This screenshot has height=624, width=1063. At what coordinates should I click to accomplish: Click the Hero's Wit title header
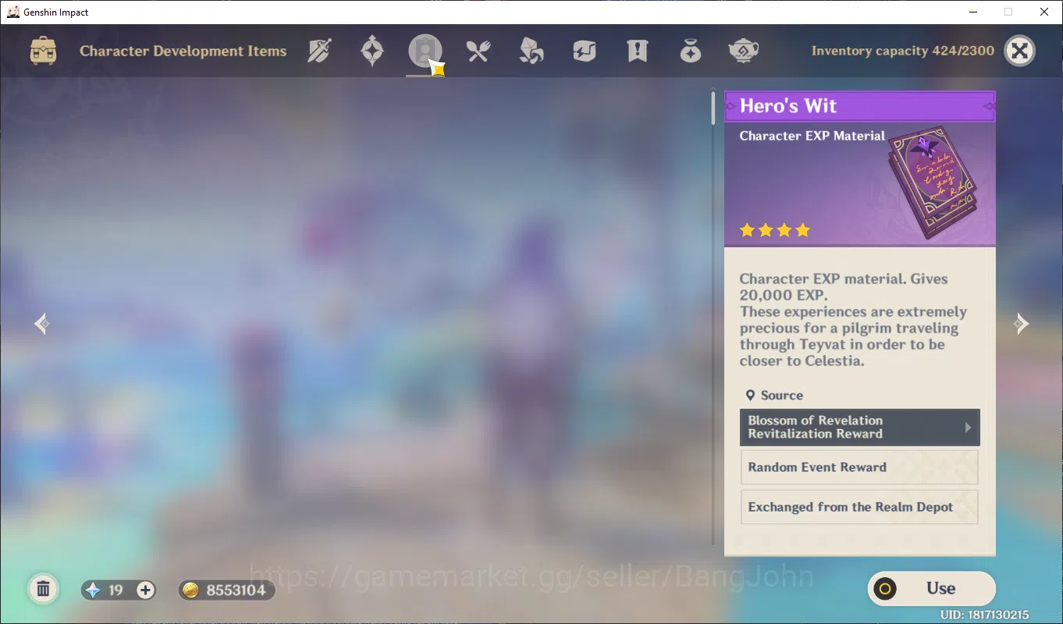859,106
